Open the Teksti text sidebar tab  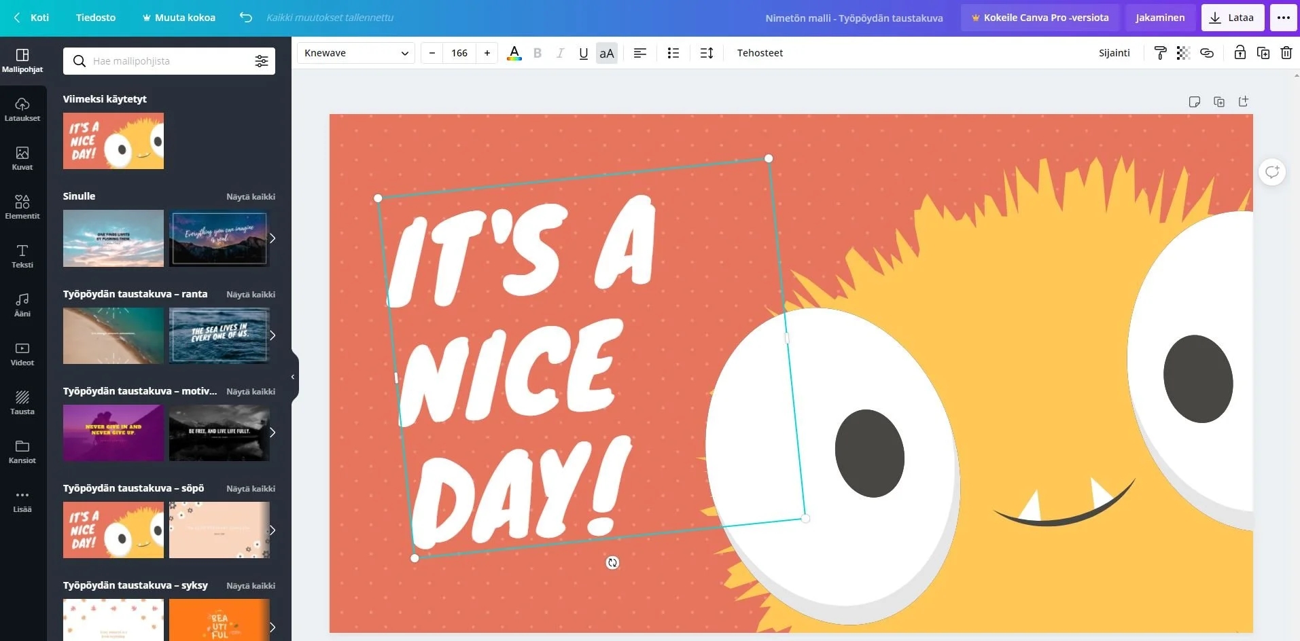22,256
